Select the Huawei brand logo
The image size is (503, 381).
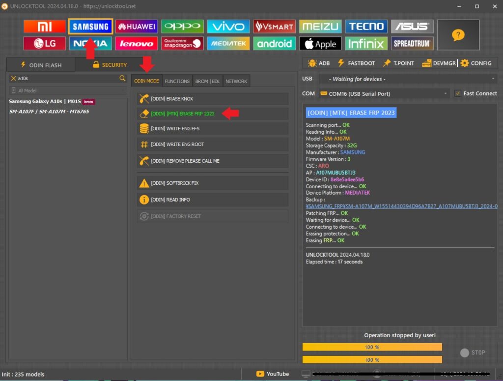click(x=137, y=27)
